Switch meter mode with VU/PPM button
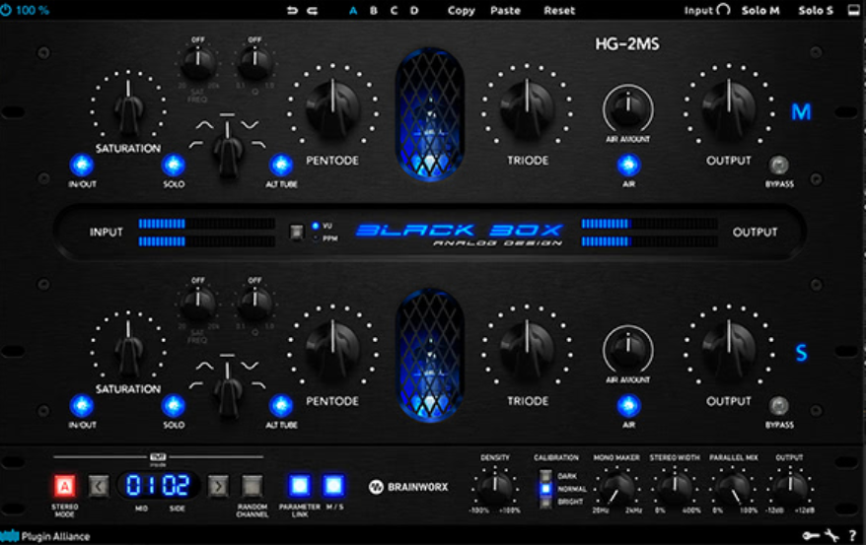 (x=297, y=232)
